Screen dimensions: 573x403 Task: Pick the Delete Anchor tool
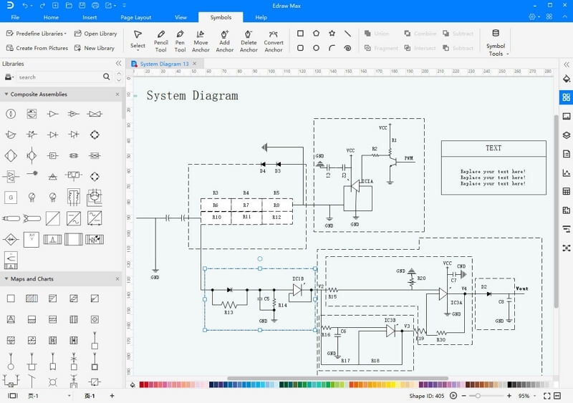click(249, 40)
